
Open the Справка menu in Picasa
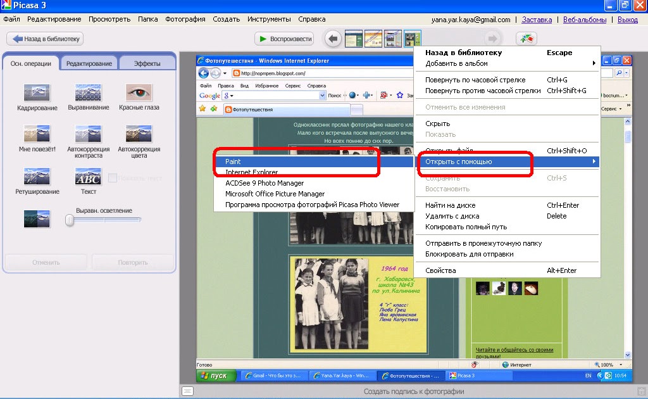(311, 19)
